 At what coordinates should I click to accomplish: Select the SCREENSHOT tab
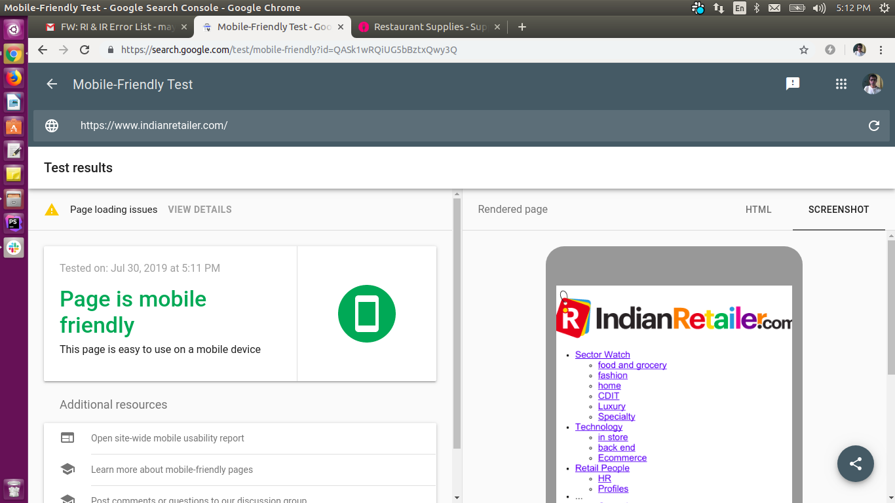(x=838, y=210)
